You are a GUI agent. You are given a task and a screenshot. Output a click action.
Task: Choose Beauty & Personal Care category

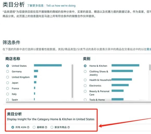click(x=85, y=91)
